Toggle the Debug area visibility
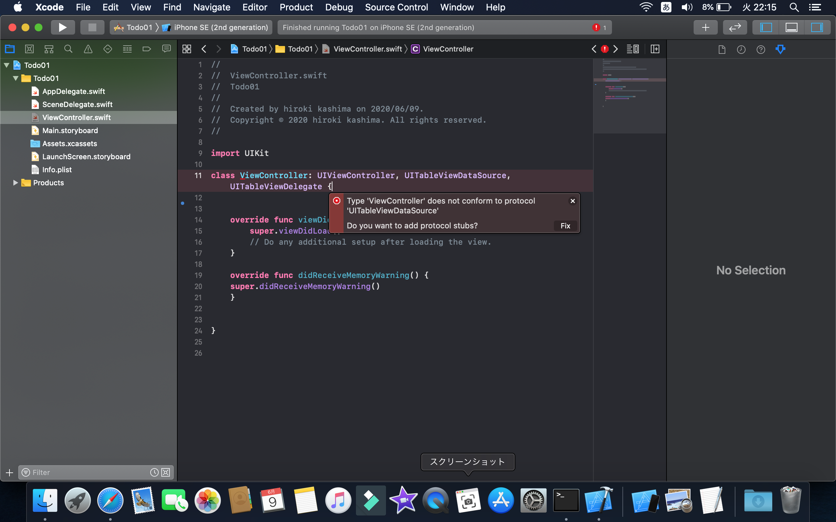The height and width of the screenshot is (522, 836). 792,27
